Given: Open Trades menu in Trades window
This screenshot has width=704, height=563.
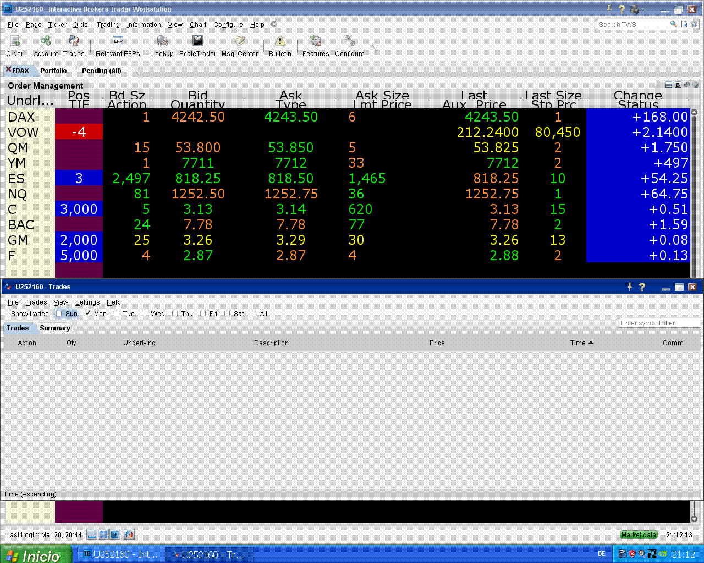Looking at the screenshot, I should 36,302.
